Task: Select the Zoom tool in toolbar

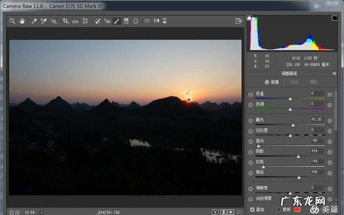Action: [12, 21]
